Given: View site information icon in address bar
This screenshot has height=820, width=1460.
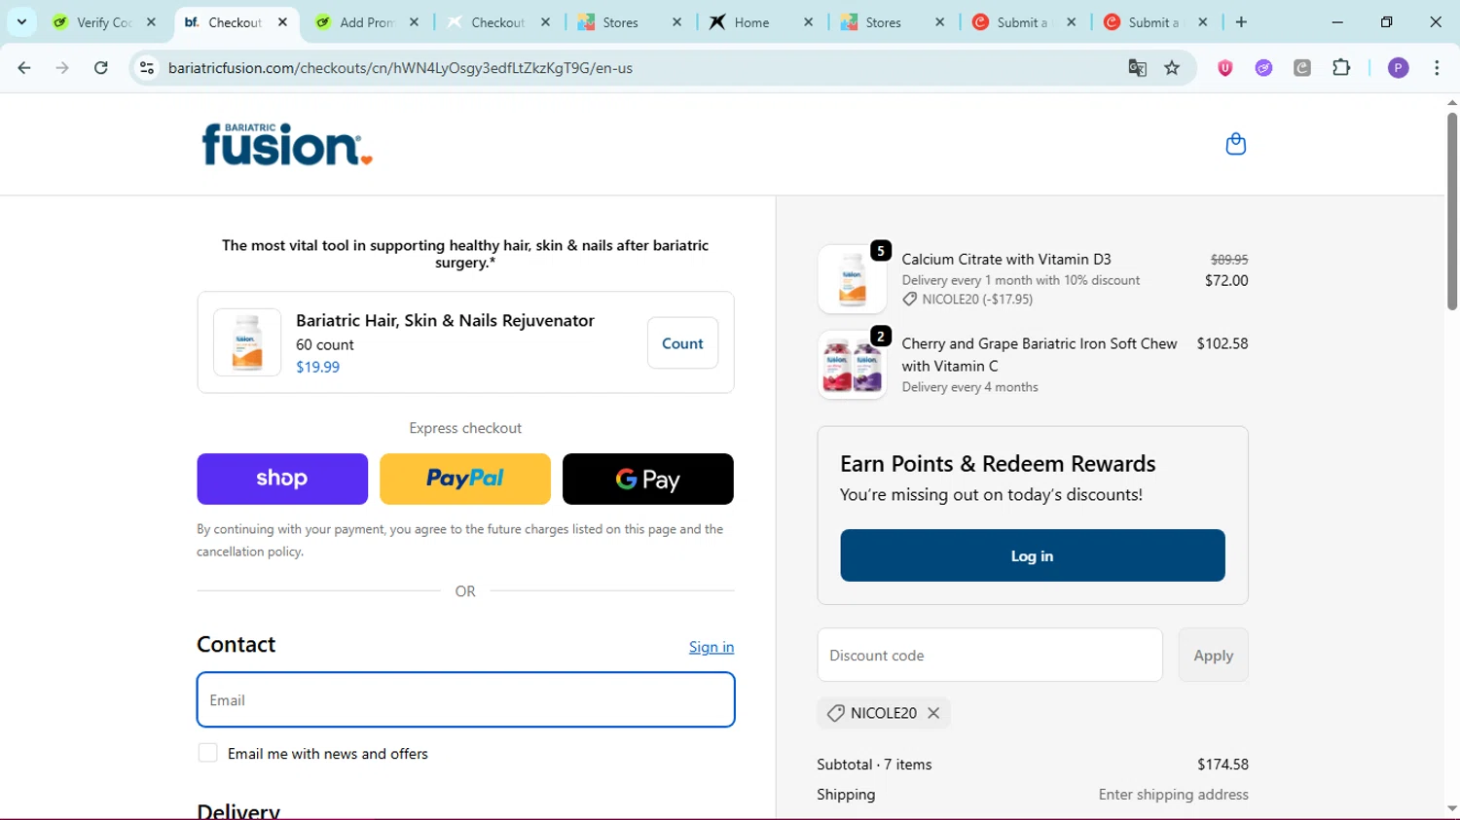Looking at the screenshot, I should (147, 68).
